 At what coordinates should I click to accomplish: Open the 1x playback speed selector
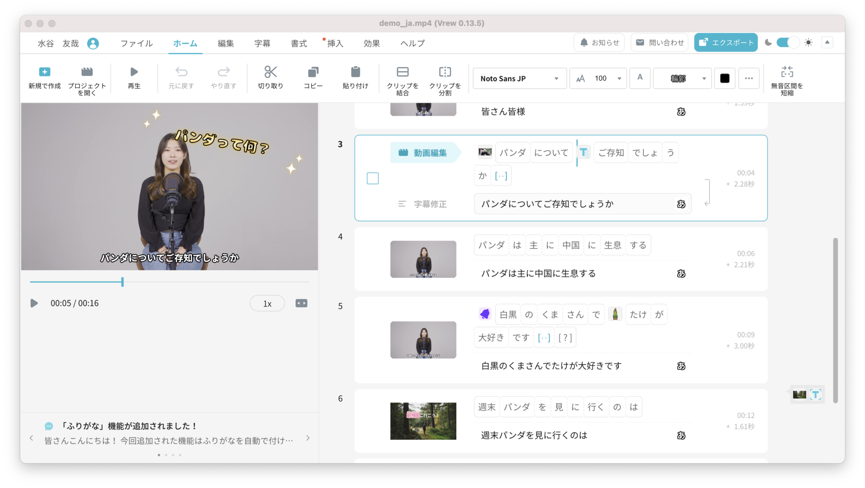(x=267, y=303)
